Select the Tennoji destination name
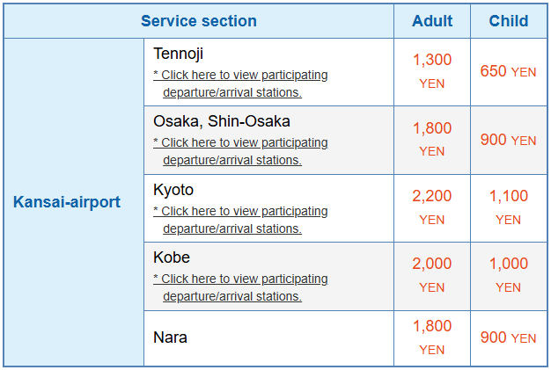Screen dimensions: 551x370 178,54
